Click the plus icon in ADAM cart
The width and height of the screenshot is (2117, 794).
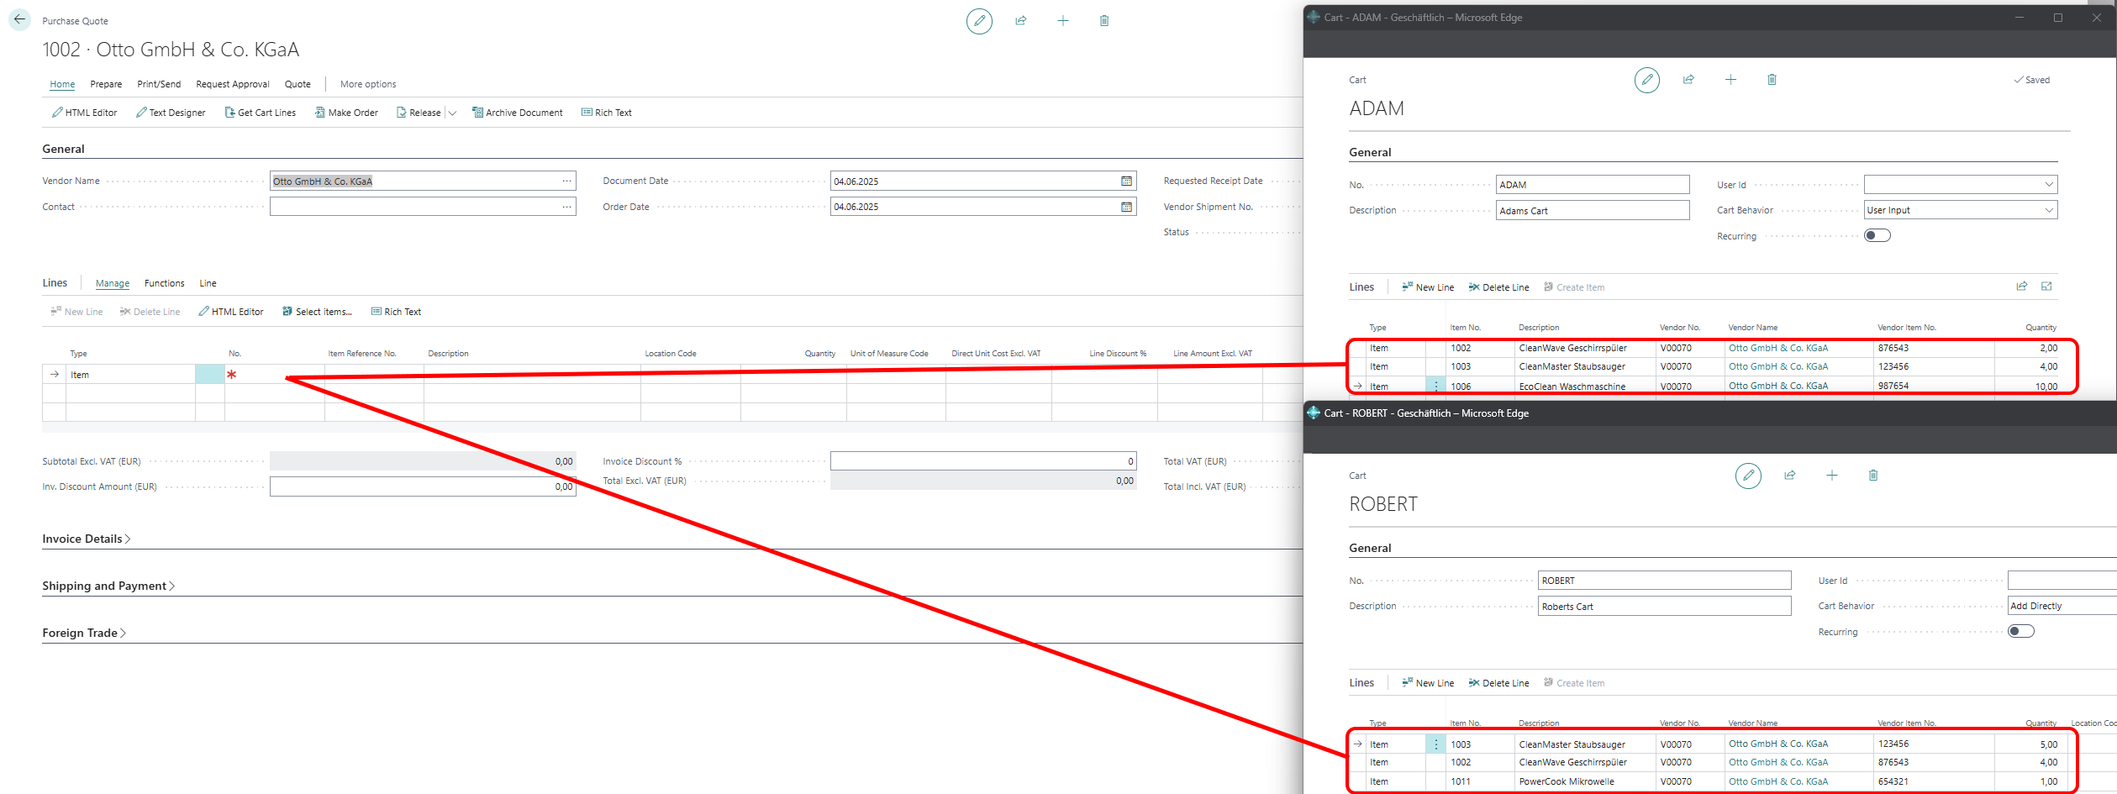tap(1730, 80)
